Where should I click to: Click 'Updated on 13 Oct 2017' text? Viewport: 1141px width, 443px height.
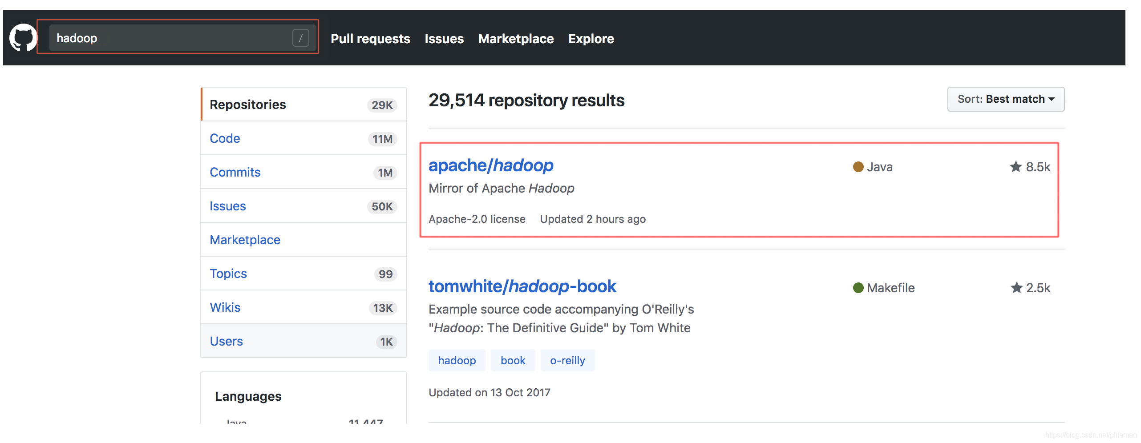490,392
